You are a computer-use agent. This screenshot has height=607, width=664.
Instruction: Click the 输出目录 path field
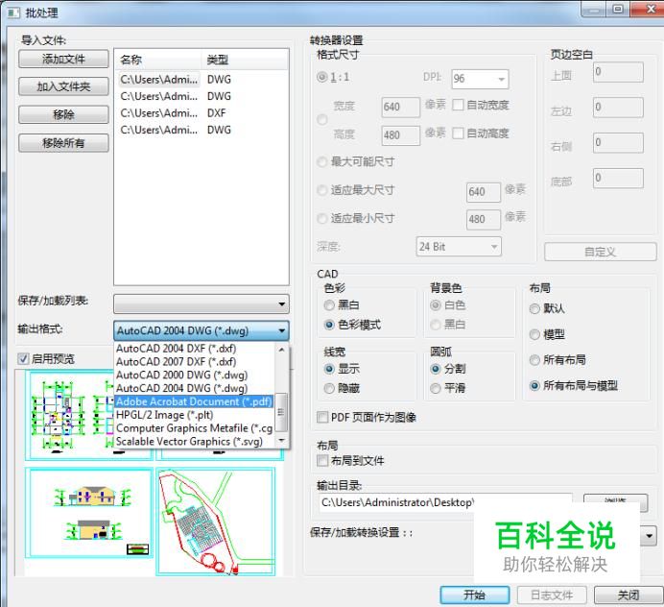[x=444, y=502]
